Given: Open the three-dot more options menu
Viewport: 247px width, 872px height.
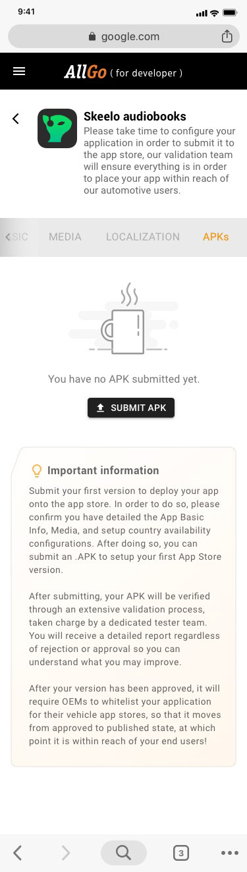Looking at the screenshot, I should point(229,853).
